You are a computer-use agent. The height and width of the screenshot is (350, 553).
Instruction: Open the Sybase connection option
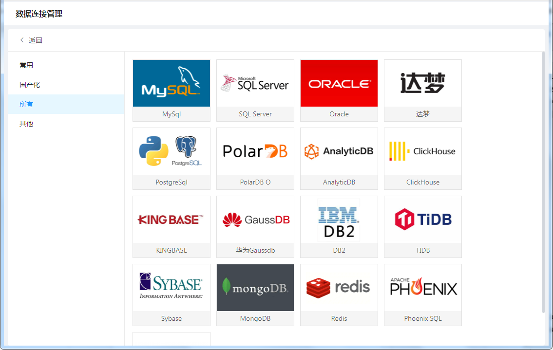point(171,288)
